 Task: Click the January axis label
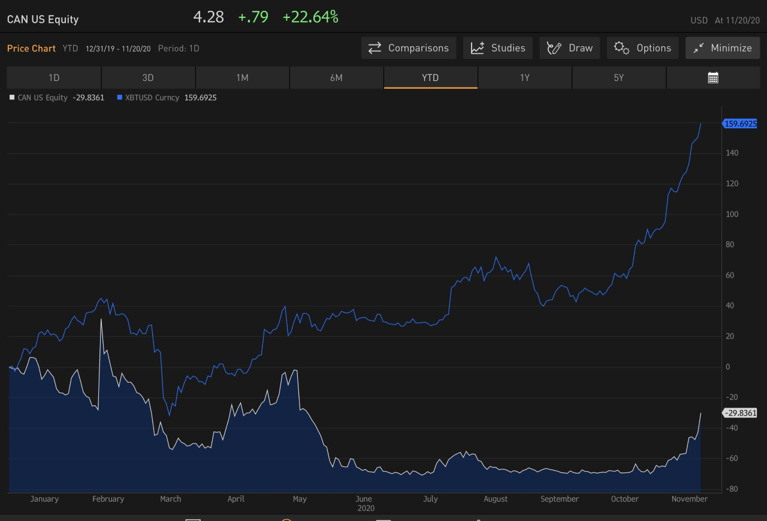[44, 499]
